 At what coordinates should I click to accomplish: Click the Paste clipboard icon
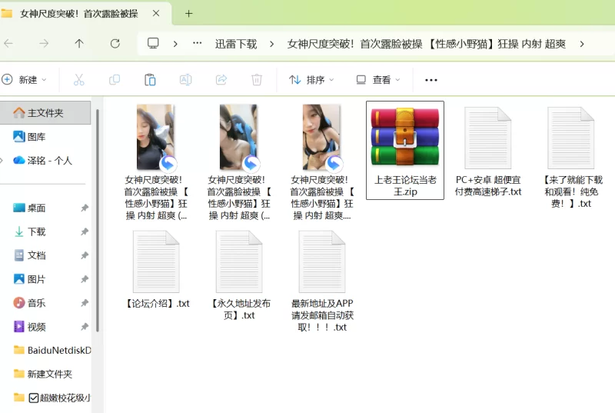coord(150,80)
